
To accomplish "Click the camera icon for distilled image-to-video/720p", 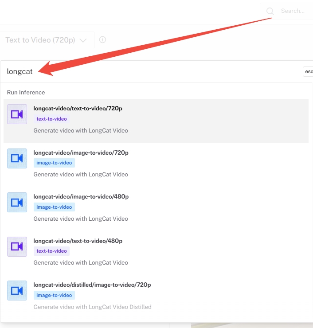I will tap(17, 291).
